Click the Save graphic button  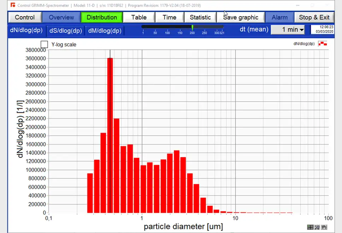click(x=241, y=17)
